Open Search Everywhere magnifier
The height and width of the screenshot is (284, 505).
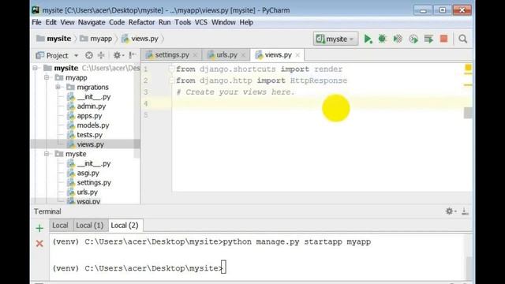tap(463, 39)
